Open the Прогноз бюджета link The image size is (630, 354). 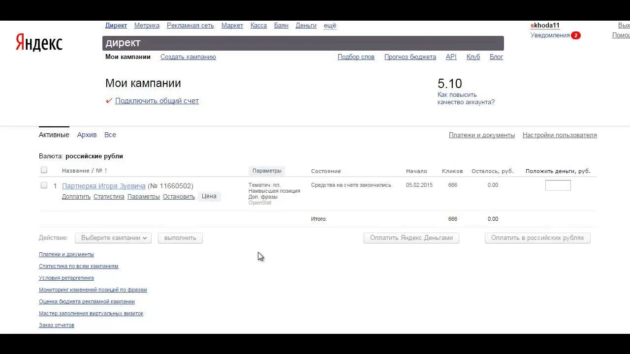click(x=410, y=57)
